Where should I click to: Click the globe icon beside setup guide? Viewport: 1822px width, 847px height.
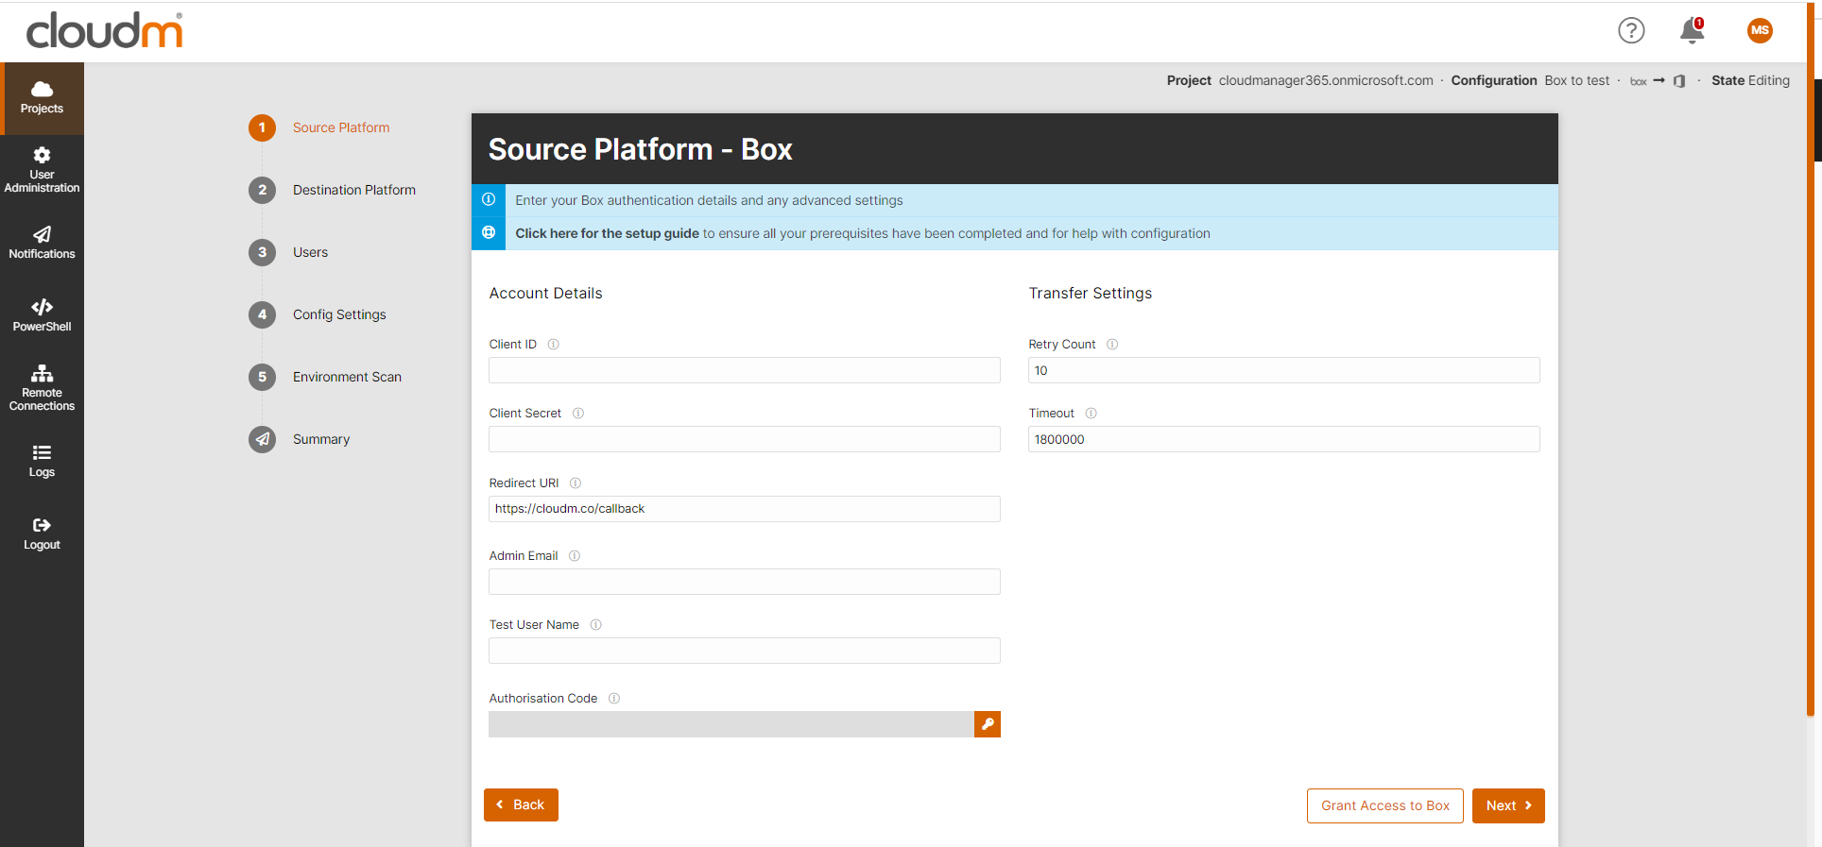(489, 232)
